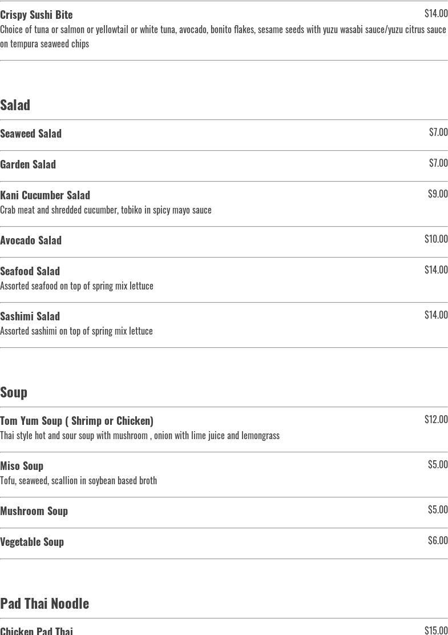Click the Crispy Sushi Bite item title

click(x=37, y=14)
